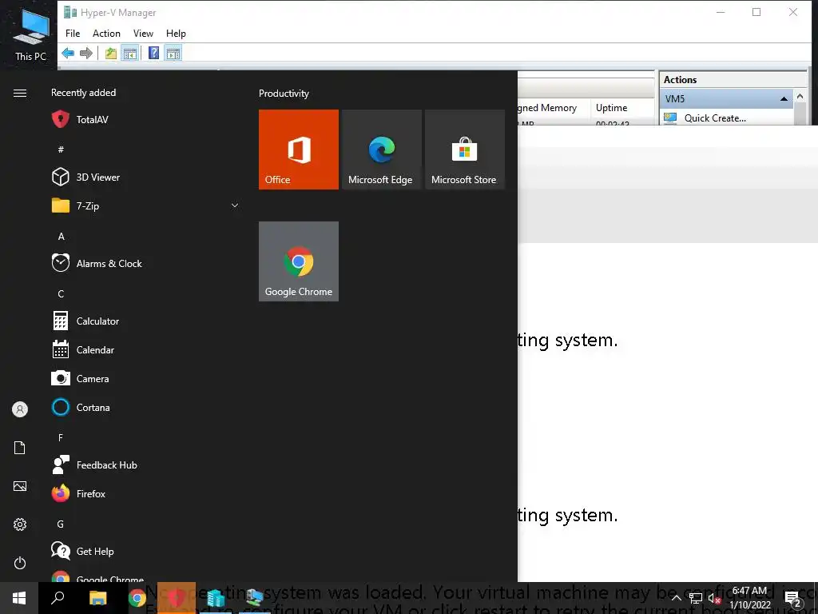Click the Productivity group title
The width and height of the screenshot is (818, 614).
(x=284, y=94)
